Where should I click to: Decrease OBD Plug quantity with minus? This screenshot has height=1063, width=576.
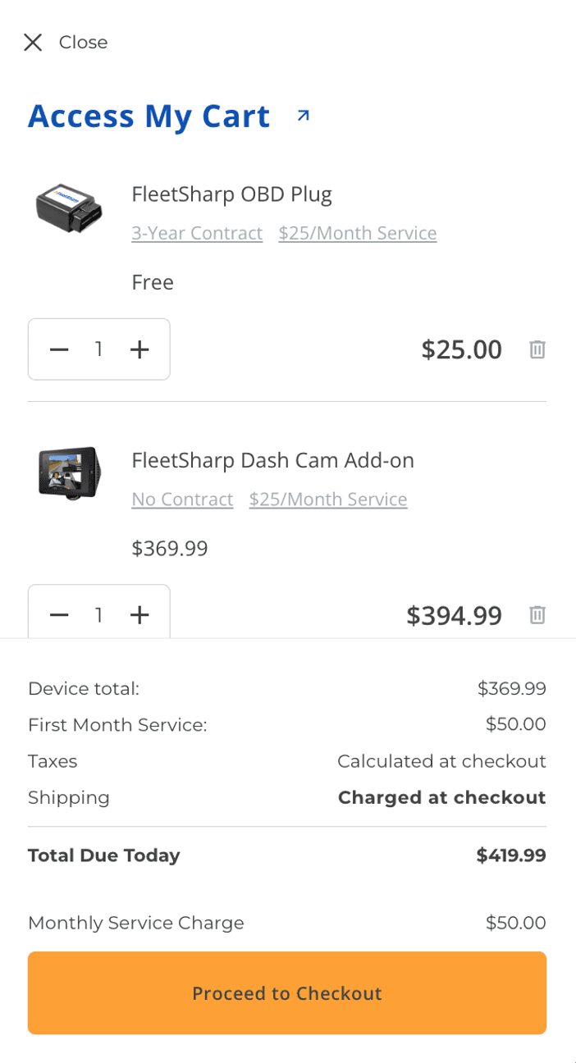coord(59,349)
